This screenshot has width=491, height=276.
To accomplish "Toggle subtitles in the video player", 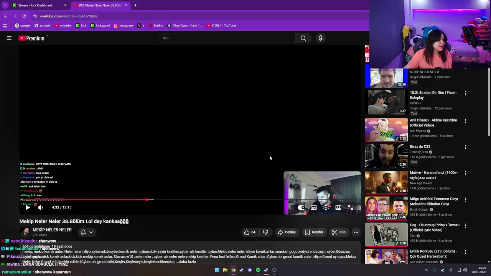I will (x=314, y=207).
